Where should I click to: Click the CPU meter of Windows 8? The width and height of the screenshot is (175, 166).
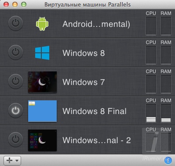click(151, 55)
